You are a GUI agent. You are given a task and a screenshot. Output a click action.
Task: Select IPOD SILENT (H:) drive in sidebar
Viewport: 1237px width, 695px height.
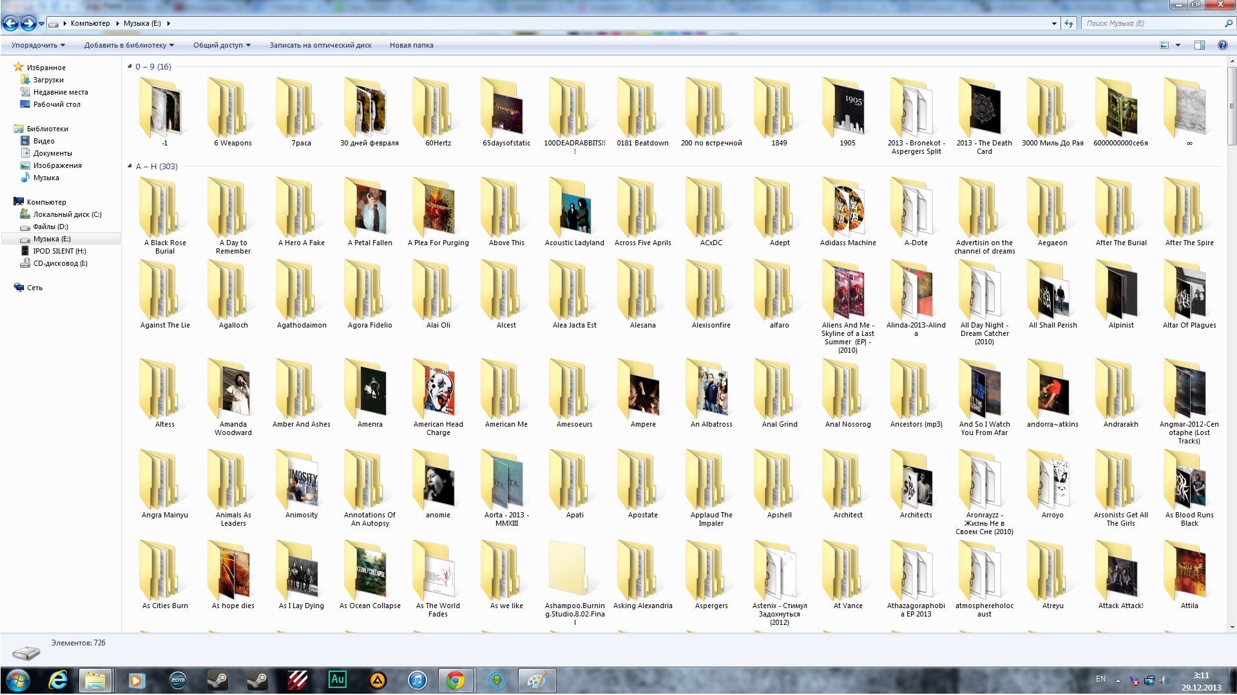click(x=59, y=251)
